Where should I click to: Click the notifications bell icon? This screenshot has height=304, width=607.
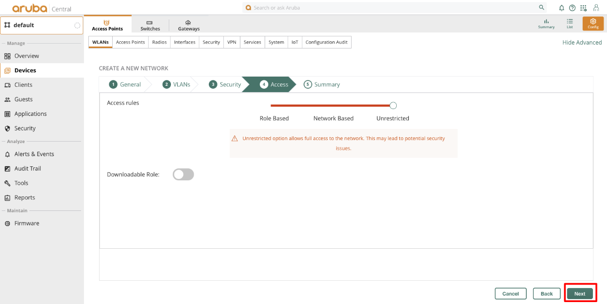click(562, 8)
